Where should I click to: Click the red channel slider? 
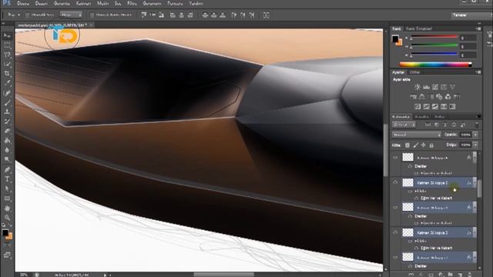pyautogui.click(x=434, y=37)
